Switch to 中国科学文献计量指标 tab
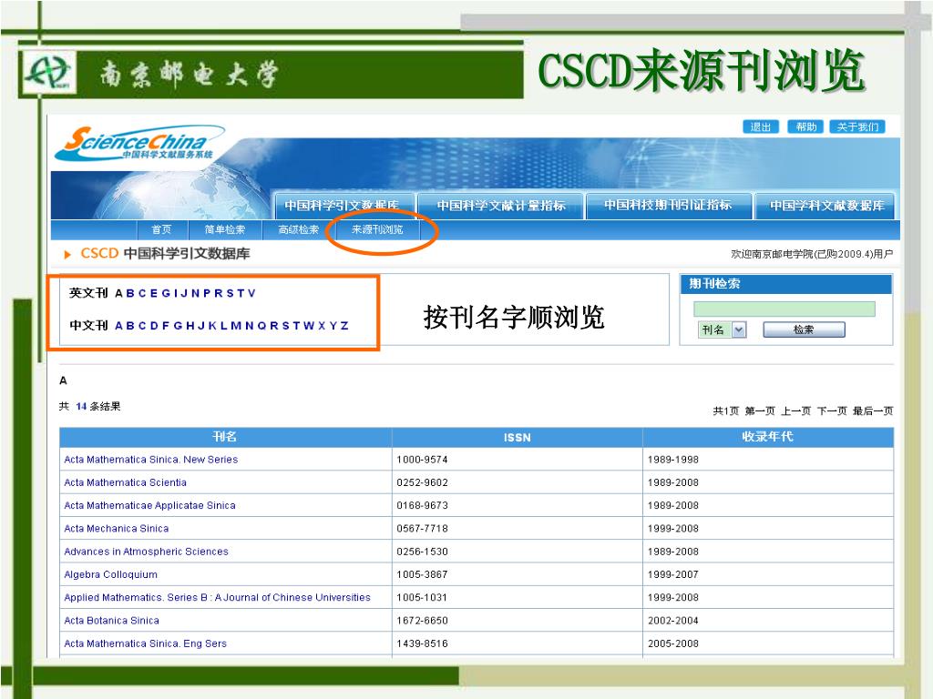This screenshot has width=933, height=699. coord(500,206)
